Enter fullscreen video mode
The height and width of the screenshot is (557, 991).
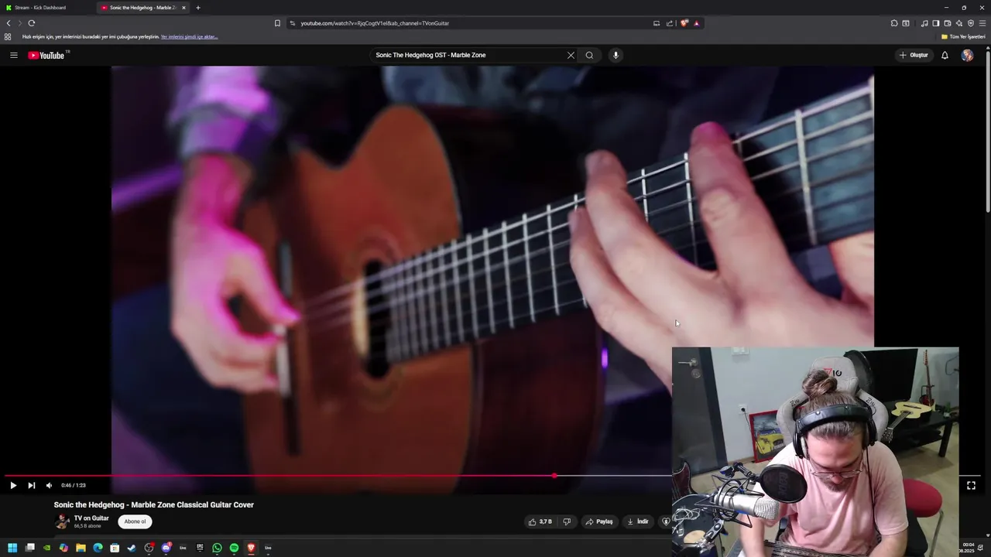[971, 485]
